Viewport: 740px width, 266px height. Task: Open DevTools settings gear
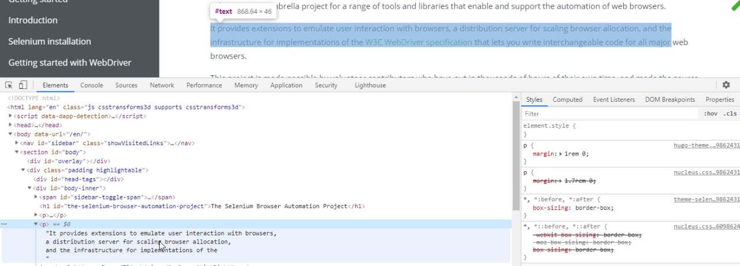(726, 85)
